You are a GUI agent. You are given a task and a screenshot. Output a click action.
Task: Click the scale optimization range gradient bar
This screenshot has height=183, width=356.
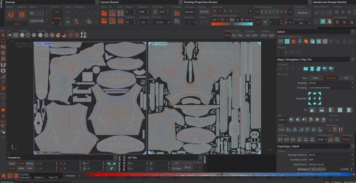232,24
